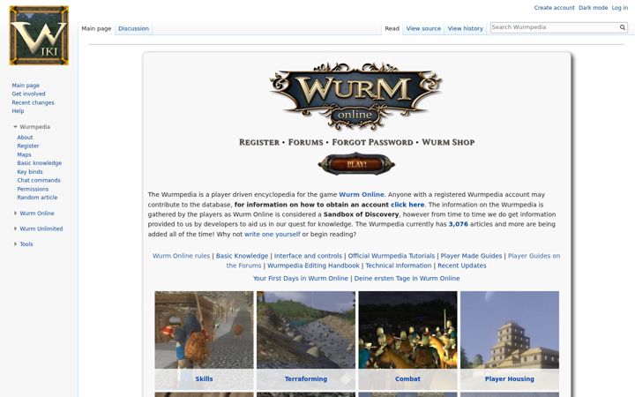Click the Combat caption link
Image resolution: width=635 pixels, height=397 pixels.
[x=407, y=378]
